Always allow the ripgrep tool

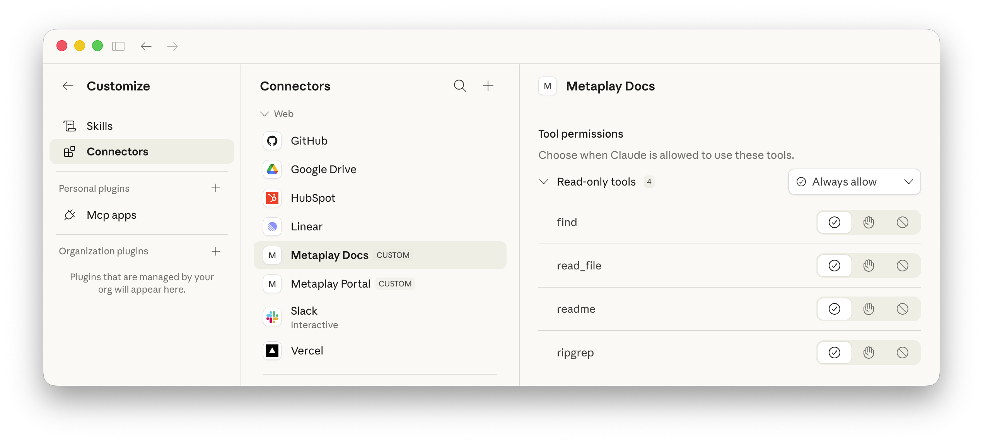[x=834, y=352]
